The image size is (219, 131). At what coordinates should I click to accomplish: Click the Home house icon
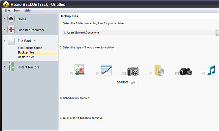pos(11,19)
